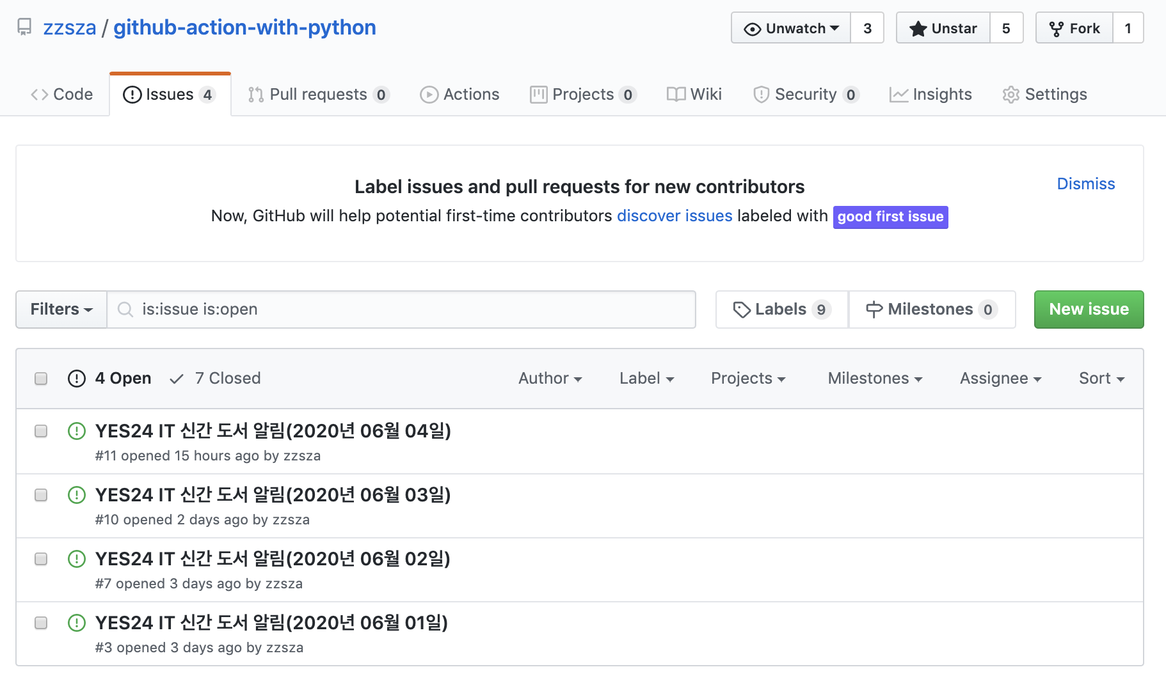Expand the Author filter dropdown
Screen dimensions: 1166x674
550,379
